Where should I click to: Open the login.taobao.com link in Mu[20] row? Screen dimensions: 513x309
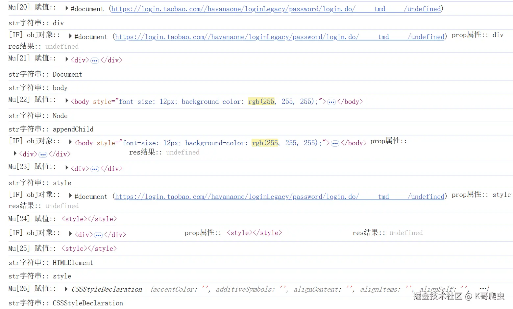276,9
